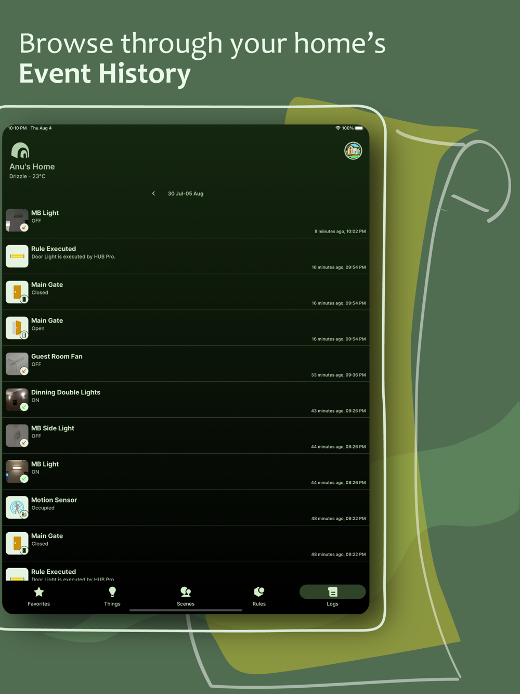Image resolution: width=520 pixels, height=694 pixels.
Task: Click the 30 Jul-05 Aug date range
Action: point(186,194)
